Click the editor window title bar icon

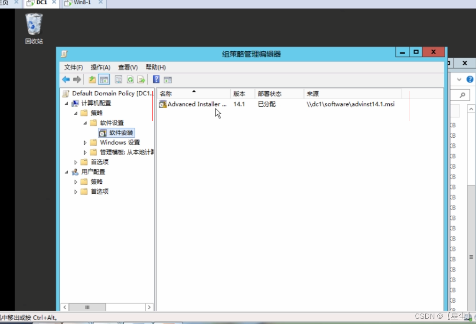tap(64, 54)
